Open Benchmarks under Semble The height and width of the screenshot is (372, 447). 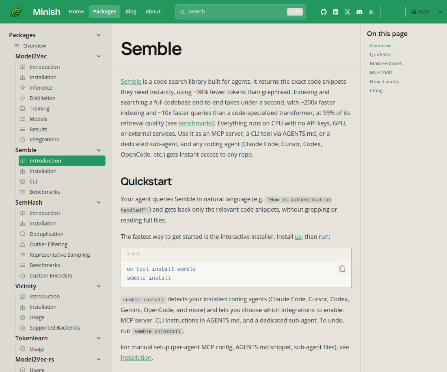62,192
